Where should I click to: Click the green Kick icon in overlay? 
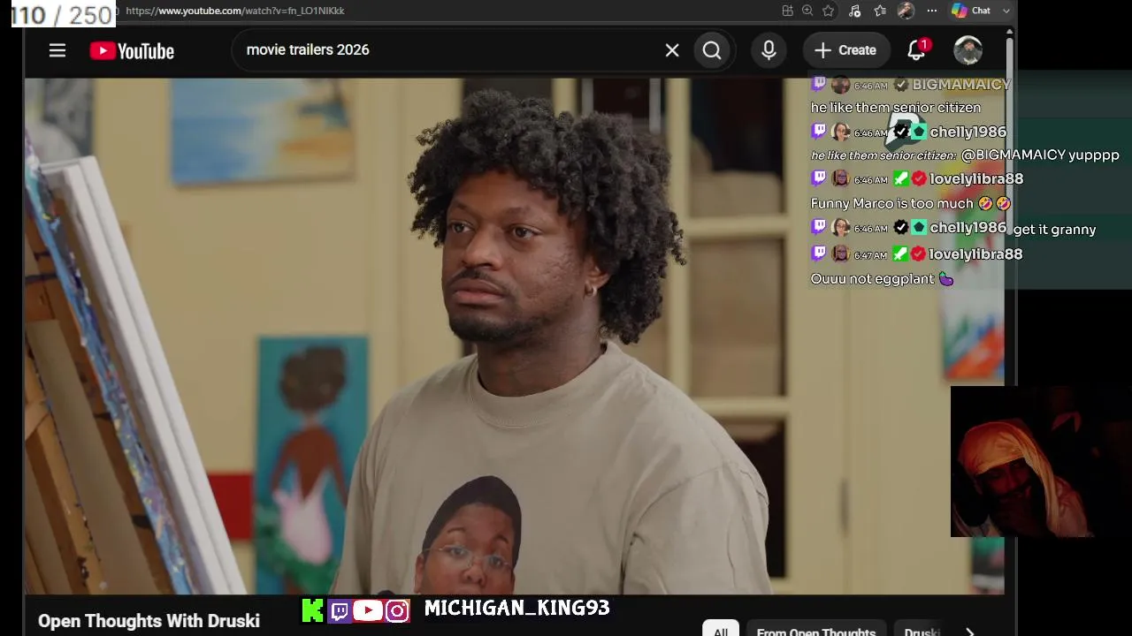312,610
